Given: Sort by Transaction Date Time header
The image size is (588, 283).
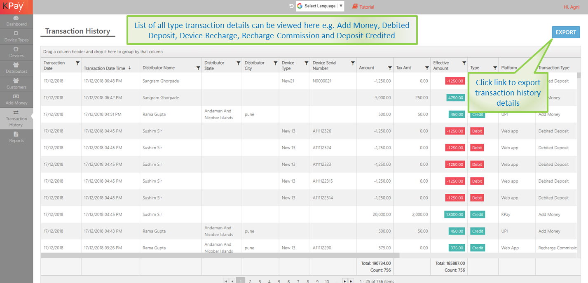Looking at the screenshot, I should click(105, 68).
